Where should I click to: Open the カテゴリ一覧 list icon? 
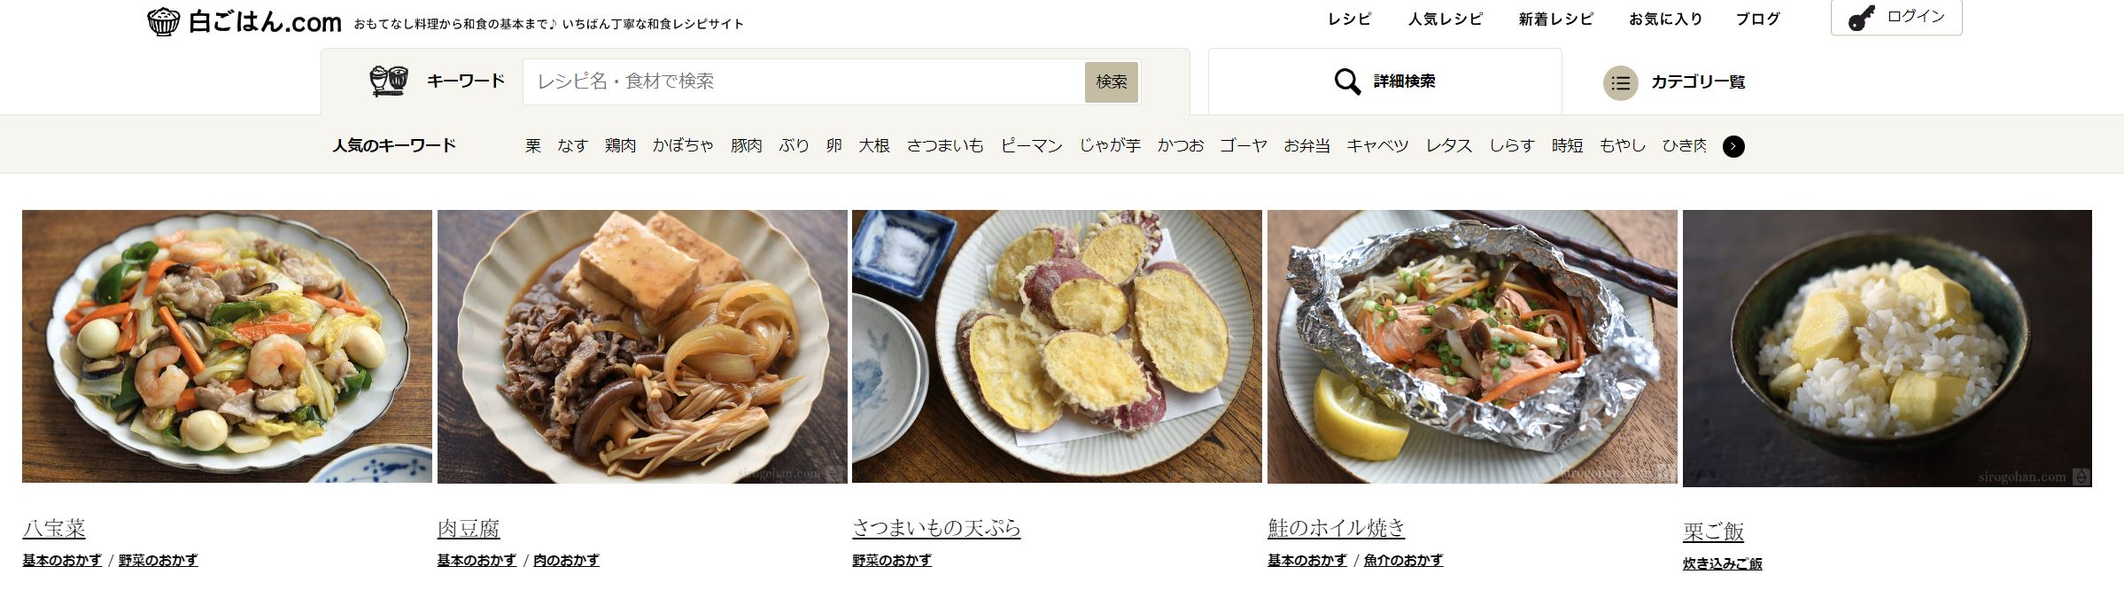pos(1620,82)
